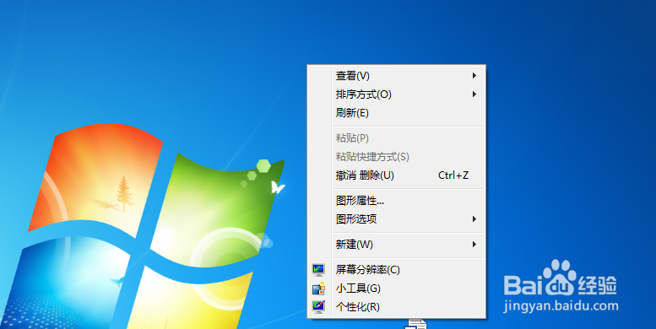Open 屏幕分辨率(C) settings
Image resolution: width=656 pixels, height=329 pixels.
(x=396, y=270)
